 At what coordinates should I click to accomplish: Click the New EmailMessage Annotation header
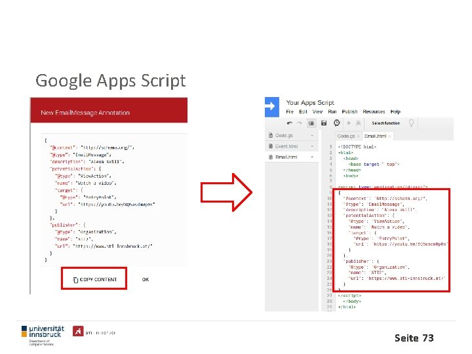click(x=85, y=113)
